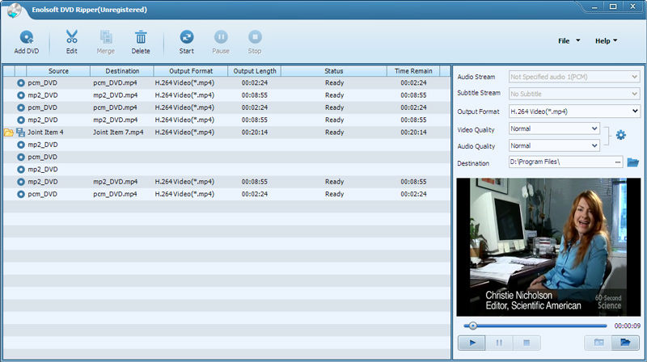Screen dimensions: 647x362
Task: Open the Subtitle Stream dropdown
Action: click(x=574, y=94)
